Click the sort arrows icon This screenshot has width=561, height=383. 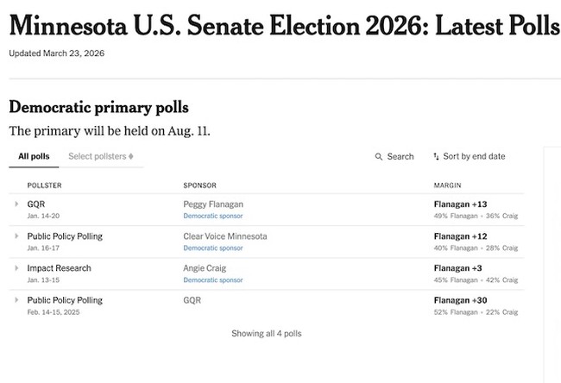tap(436, 157)
